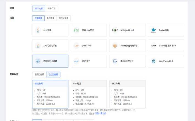Select the 390 元/月 plan card
Image resolution: width=195 pixels, height=121 pixels.
click(50, 94)
